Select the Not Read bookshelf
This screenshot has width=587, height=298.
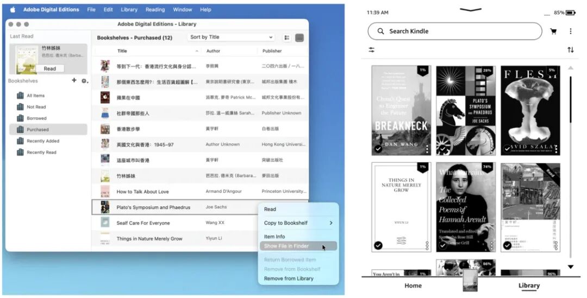point(48,107)
